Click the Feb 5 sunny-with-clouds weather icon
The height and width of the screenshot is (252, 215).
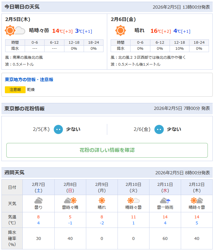(x=15, y=30)
